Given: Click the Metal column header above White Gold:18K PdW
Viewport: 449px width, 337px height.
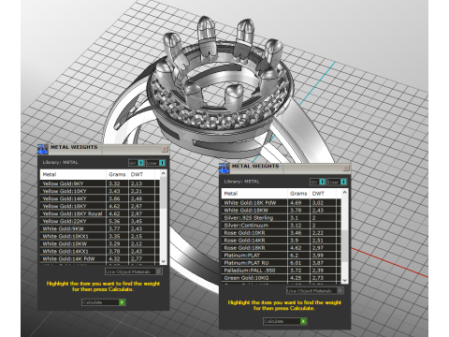Looking at the screenshot, I should [x=254, y=194].
